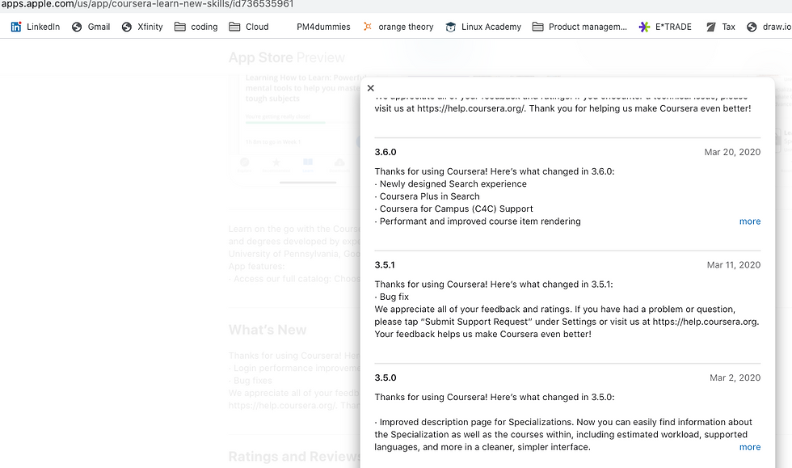Click the 'What's New' heading behind dialog

[x=268, y=330]
